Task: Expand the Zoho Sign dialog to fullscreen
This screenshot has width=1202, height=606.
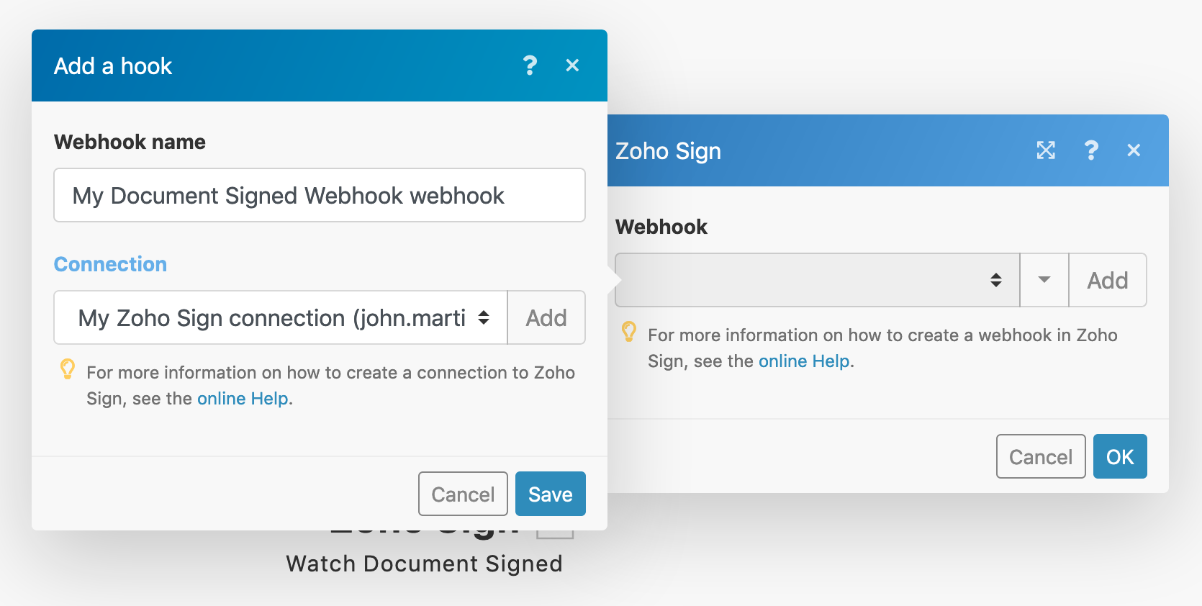Action: pyautogui.click(x=1045, y=150)
